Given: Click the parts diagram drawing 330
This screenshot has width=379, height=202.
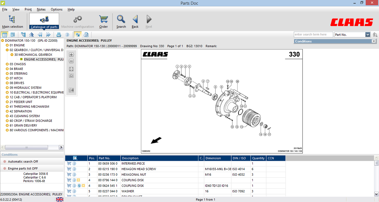Looking at the screenshot, I should pos(222,101).
